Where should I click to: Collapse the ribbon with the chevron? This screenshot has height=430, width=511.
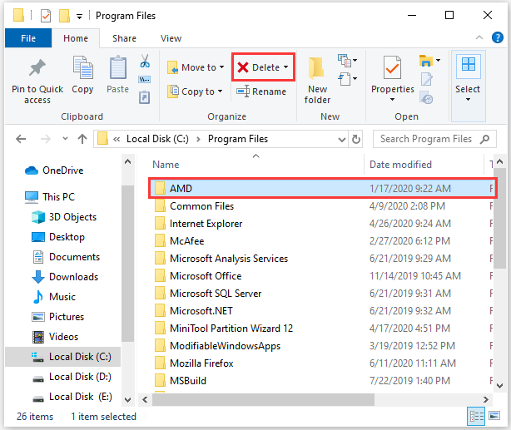479,37
